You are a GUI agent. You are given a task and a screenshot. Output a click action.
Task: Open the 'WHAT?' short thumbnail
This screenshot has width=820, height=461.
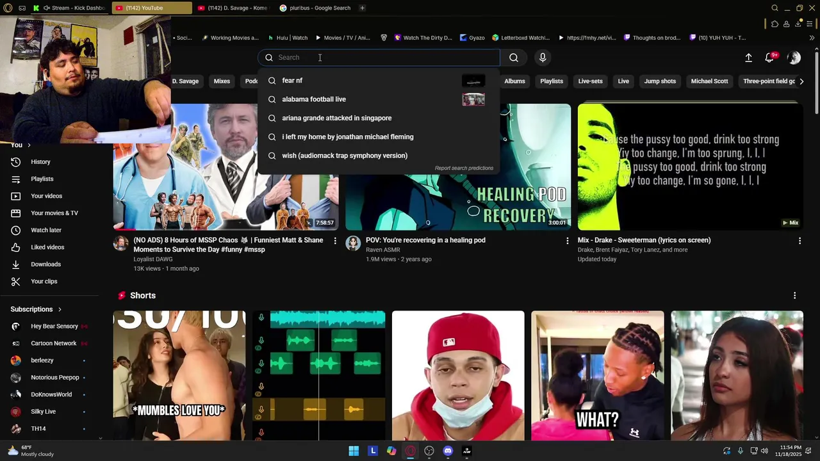[x=597, y=376]
